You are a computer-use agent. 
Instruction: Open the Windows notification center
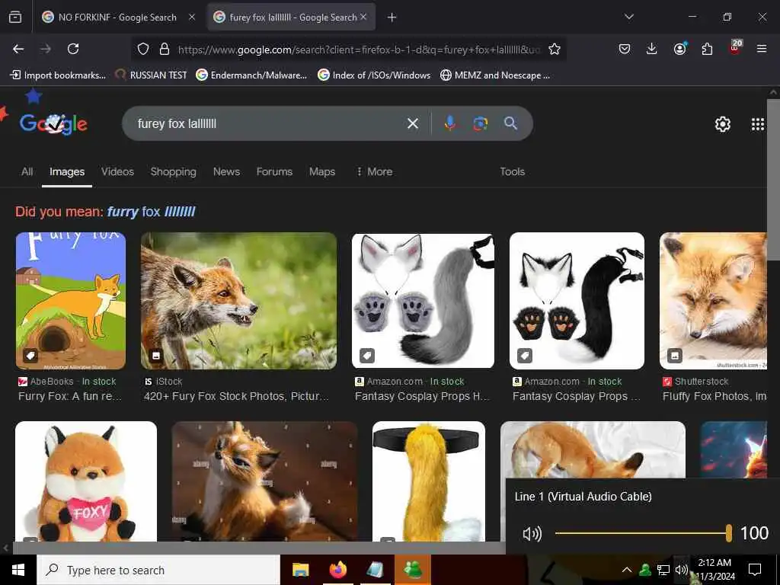(x=755, y=570)
